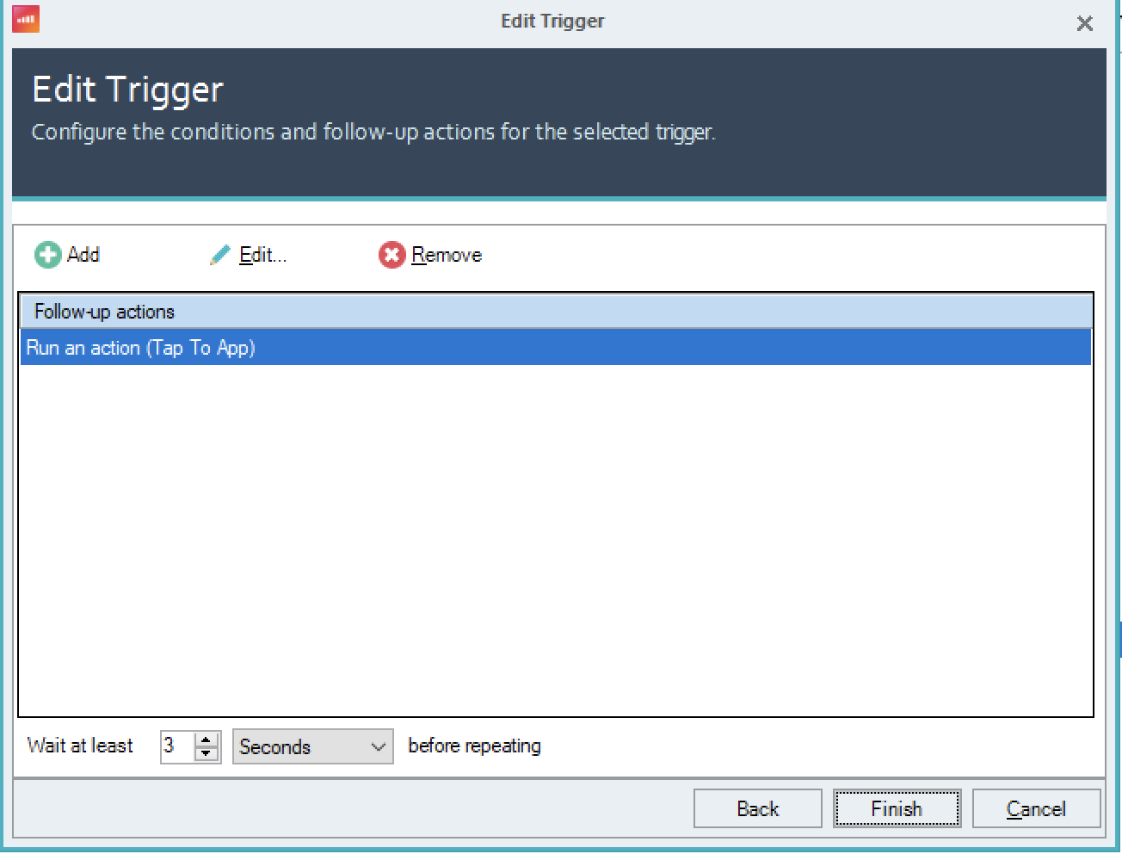This screenshot has height=854, width=1122.
Task: Click the green plus Add icon
Action: click(47, 255)
